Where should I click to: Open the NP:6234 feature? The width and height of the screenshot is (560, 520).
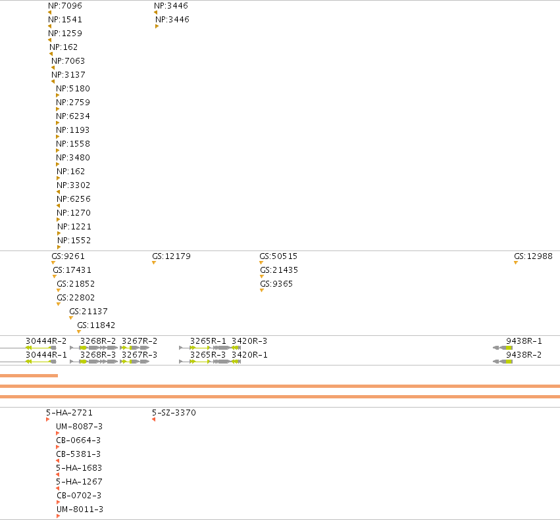73,116
